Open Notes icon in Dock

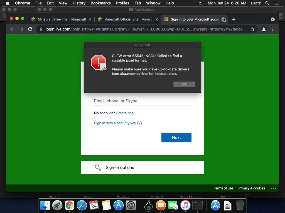[106, 206]
